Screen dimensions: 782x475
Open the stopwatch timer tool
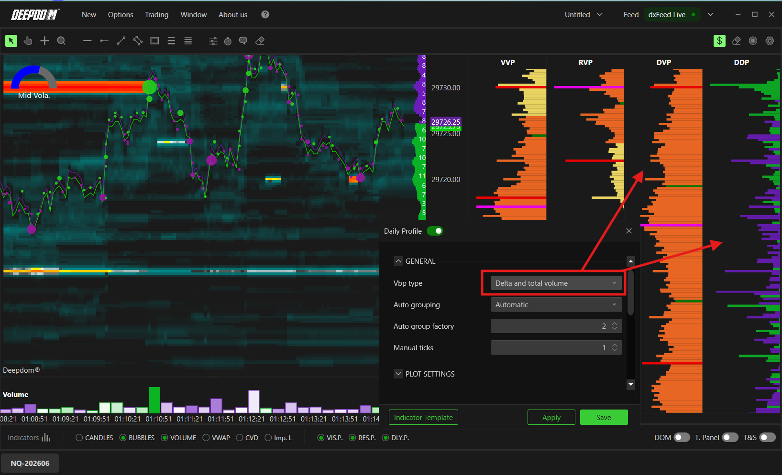tap(228, 41)
